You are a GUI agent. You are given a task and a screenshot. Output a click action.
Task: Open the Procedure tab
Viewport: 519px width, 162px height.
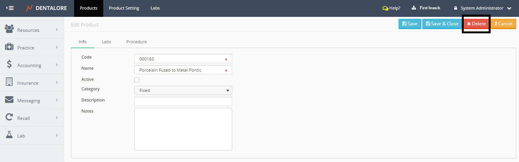(136, 42)
